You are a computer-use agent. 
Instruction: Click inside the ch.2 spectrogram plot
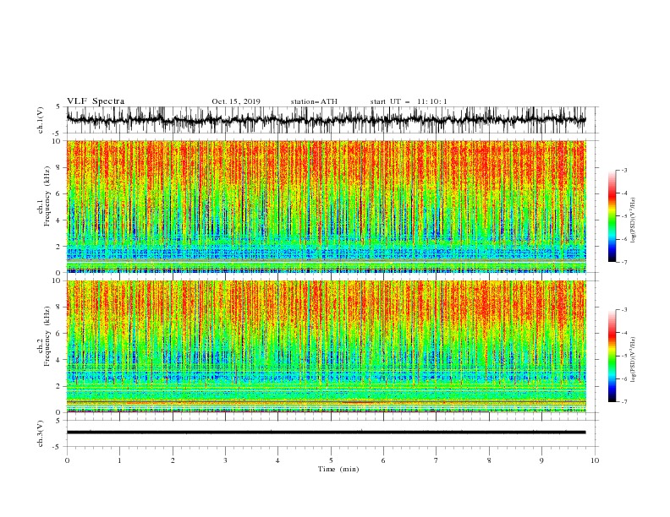326,346
